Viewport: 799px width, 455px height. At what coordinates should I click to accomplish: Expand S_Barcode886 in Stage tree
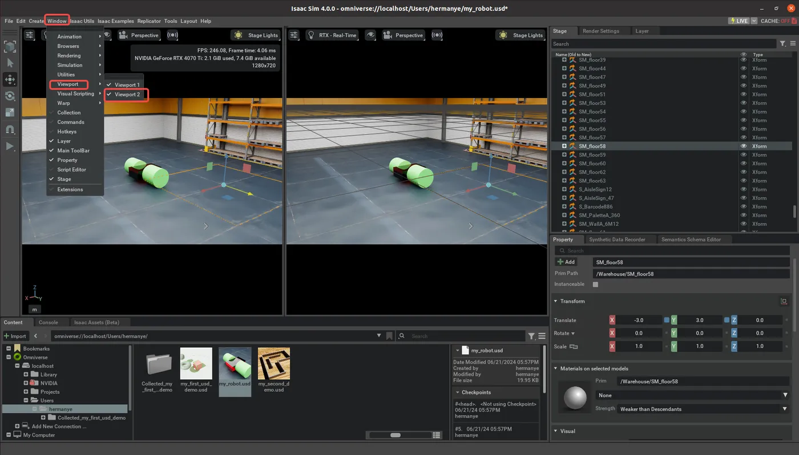pos(564,206)
